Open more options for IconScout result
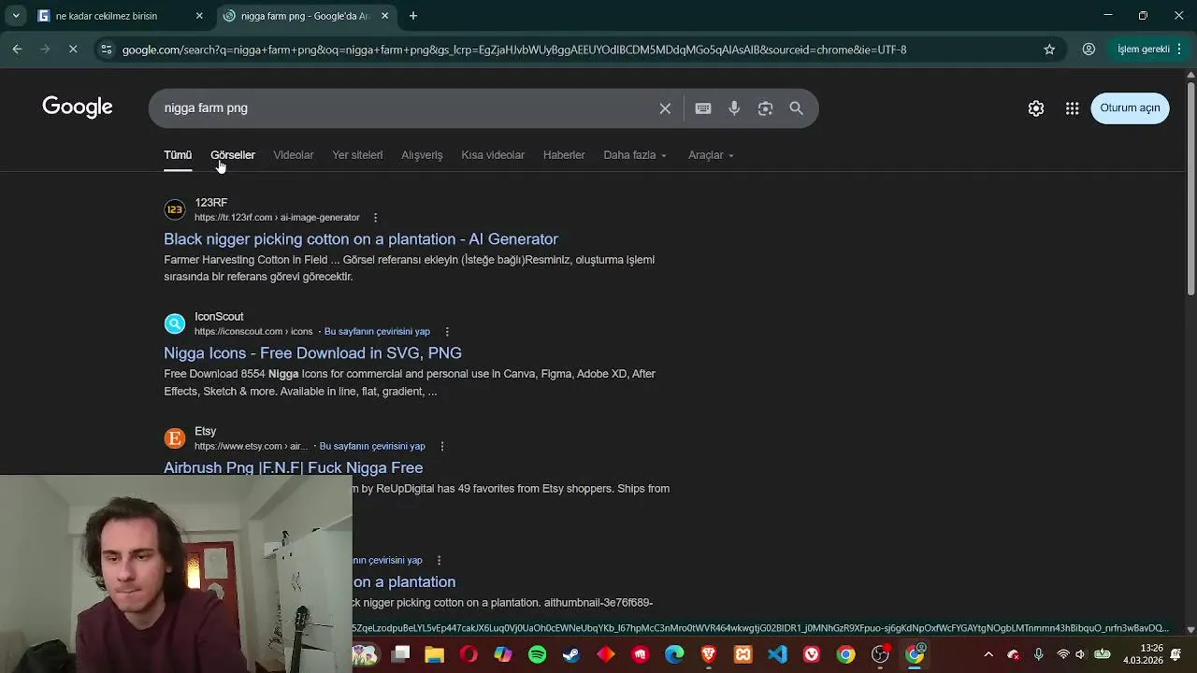The width and height of the screenshot is (1197, 673). point(447,332)
